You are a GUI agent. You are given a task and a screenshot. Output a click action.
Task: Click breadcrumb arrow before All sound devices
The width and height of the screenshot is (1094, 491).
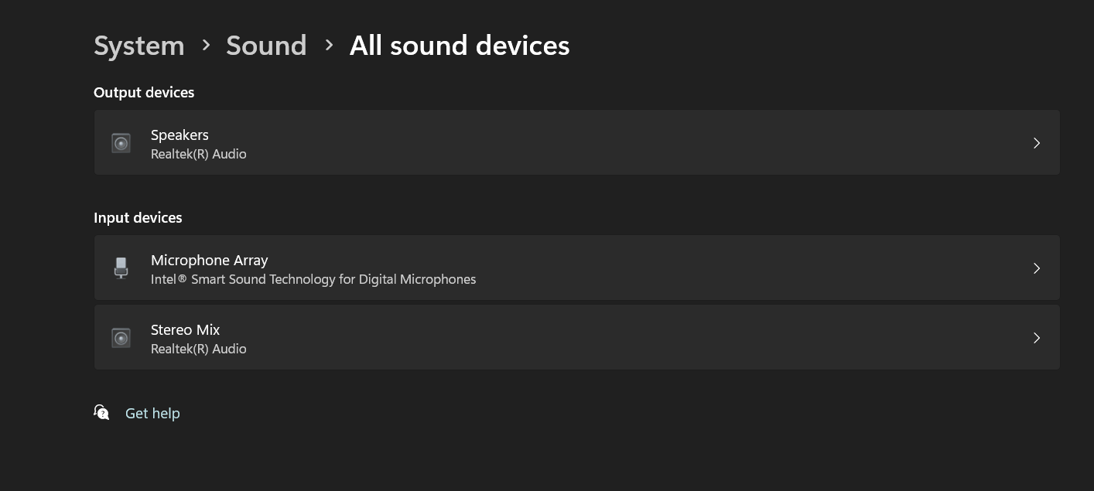[x=329, y=46]
